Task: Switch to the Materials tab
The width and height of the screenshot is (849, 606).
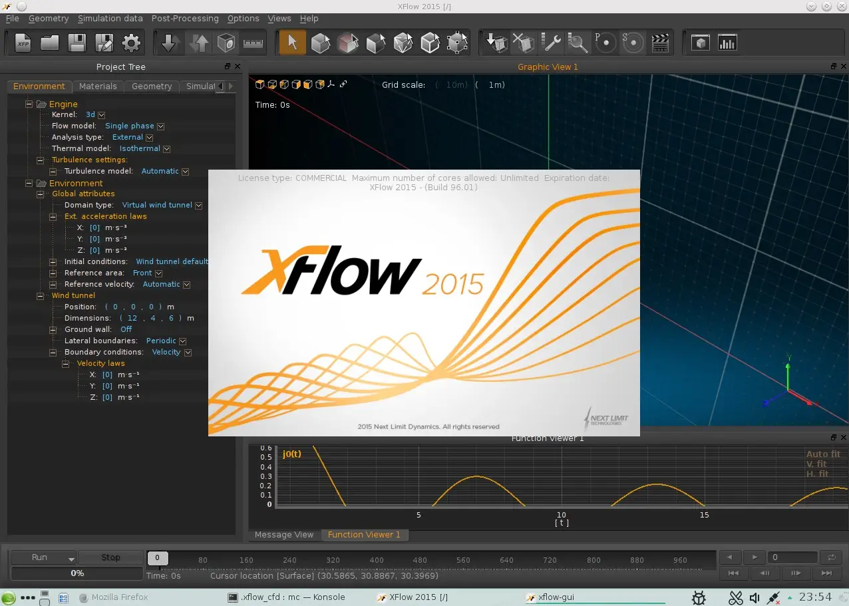Action: (98, 86)
